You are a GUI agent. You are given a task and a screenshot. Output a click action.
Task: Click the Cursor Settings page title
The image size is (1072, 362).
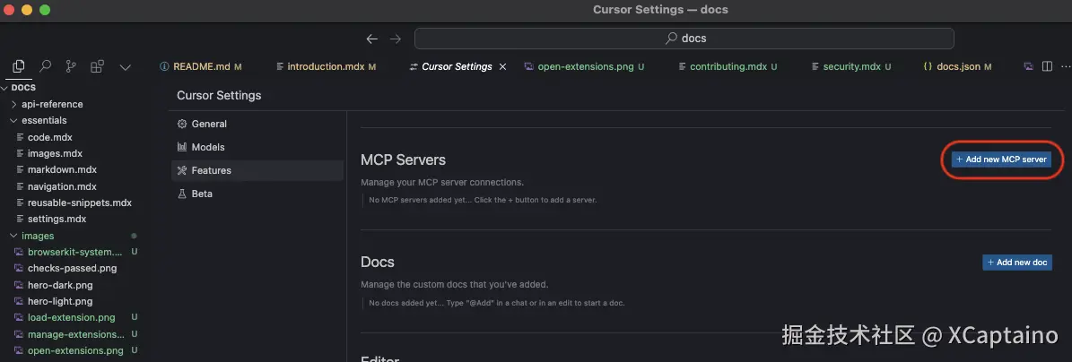pos(219,96)
